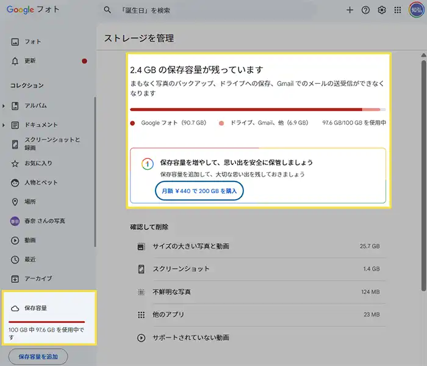Click the 確認して削除 section heading
This screenshot has width=427, height=366.
pos(149,227)
